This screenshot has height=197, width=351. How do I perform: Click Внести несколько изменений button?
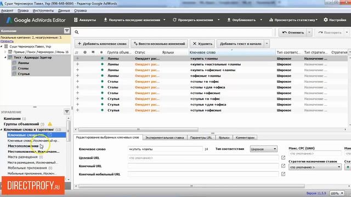159,44
